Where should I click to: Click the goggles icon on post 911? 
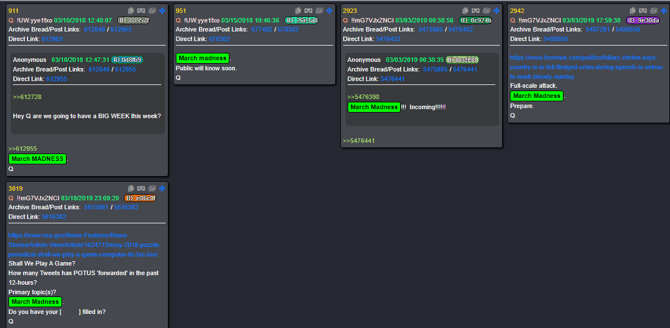tap(141, 11)
